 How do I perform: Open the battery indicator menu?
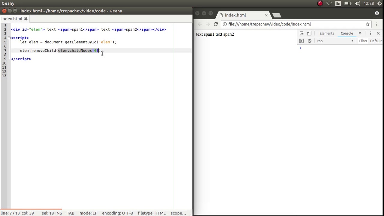[348, 4]
